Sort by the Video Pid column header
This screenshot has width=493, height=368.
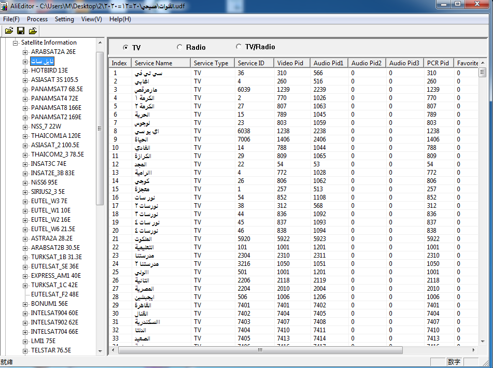click(292, 63)
